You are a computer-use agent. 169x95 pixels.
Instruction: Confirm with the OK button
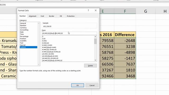[78, 85]
